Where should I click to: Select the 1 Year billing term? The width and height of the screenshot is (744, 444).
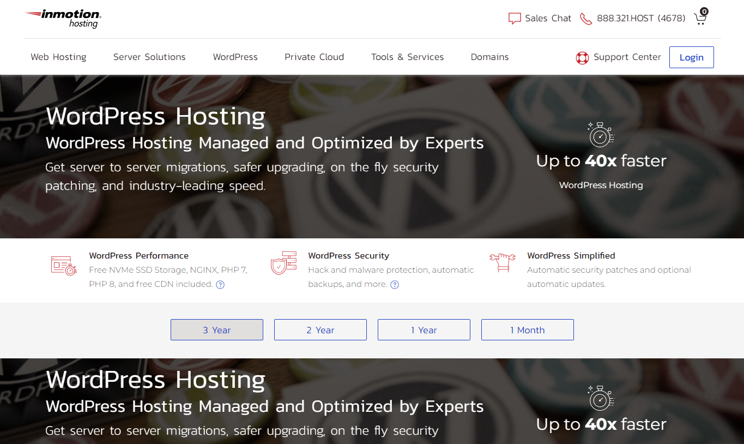(424, 330)
